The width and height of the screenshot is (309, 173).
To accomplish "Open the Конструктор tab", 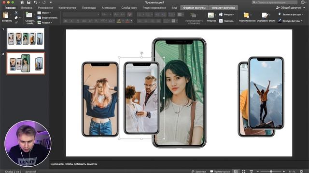I will pos(67,8).
